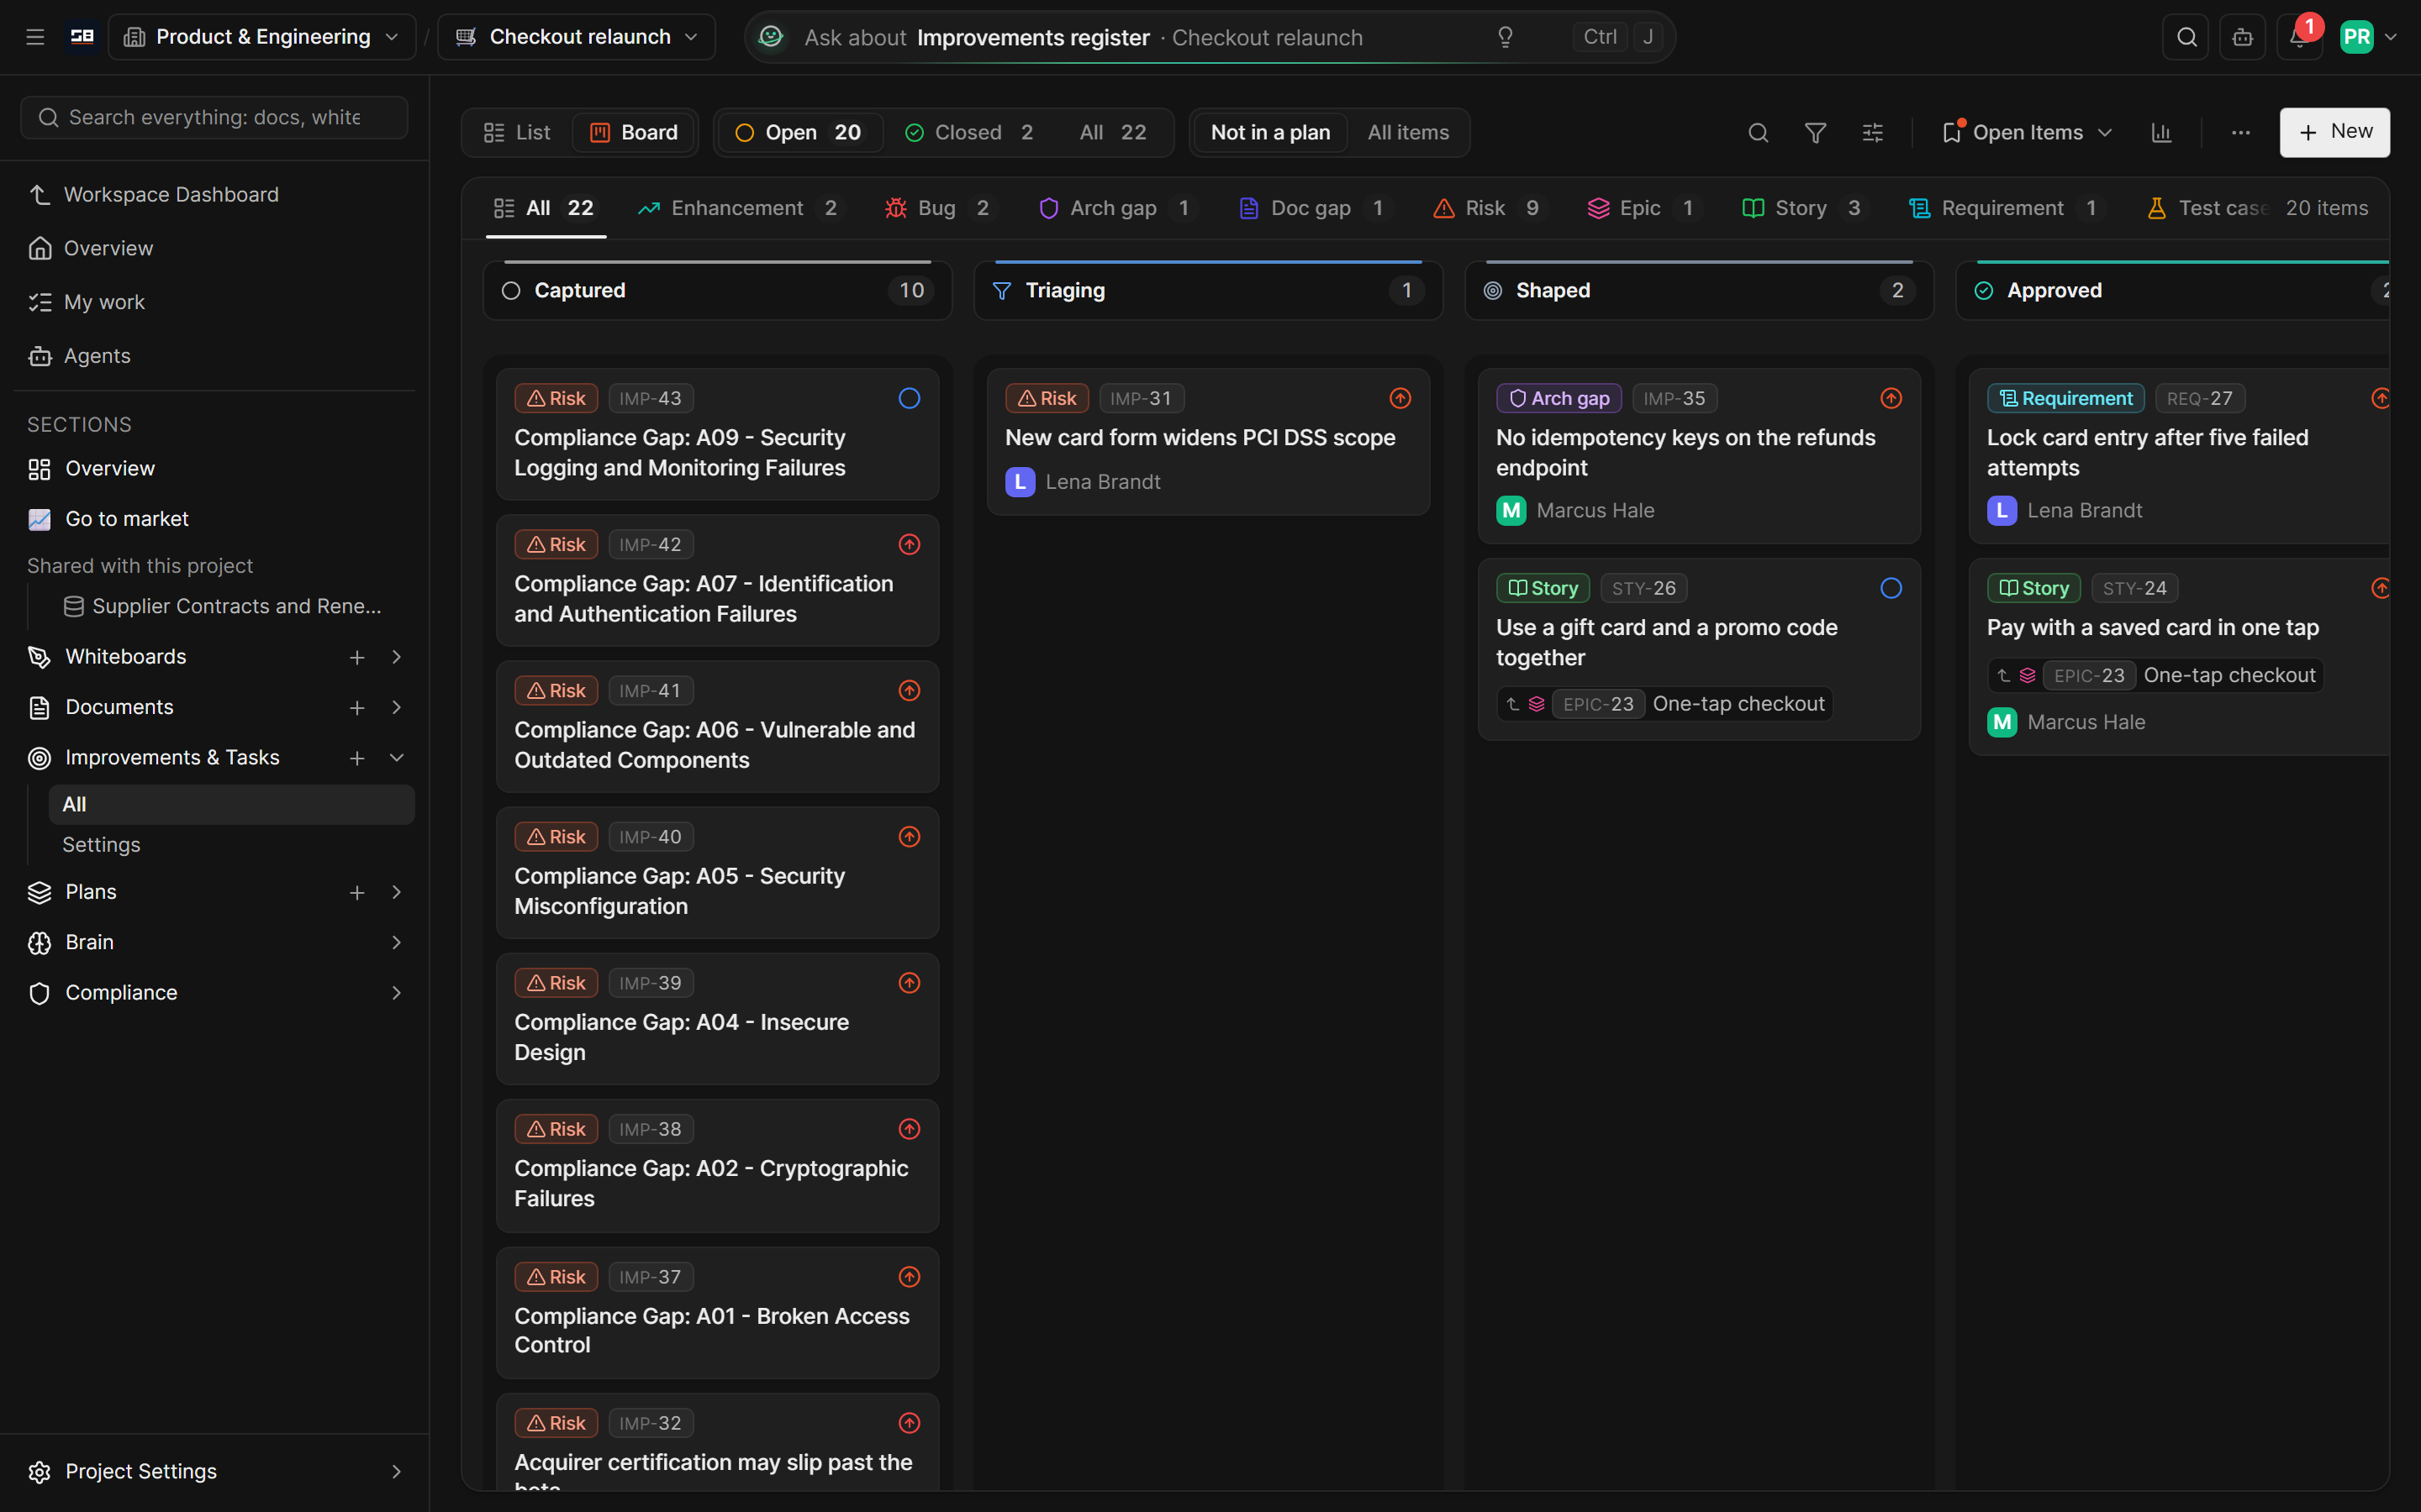2421x1512 pixels.
Task: Expand the Brain section
Action: (396, 942)
